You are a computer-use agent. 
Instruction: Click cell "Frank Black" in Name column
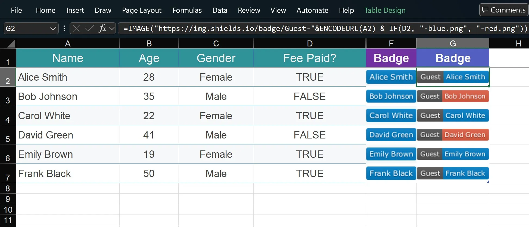(68, 174)
